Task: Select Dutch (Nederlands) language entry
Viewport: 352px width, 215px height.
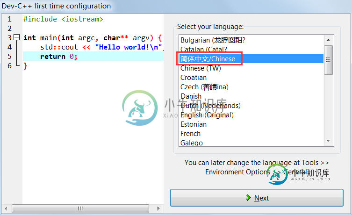Action: (x=251, y=106)
